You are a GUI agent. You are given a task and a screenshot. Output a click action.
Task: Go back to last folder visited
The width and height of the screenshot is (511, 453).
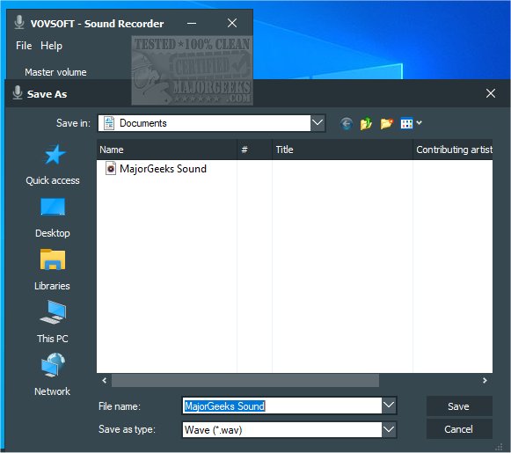tap(347, 124)
